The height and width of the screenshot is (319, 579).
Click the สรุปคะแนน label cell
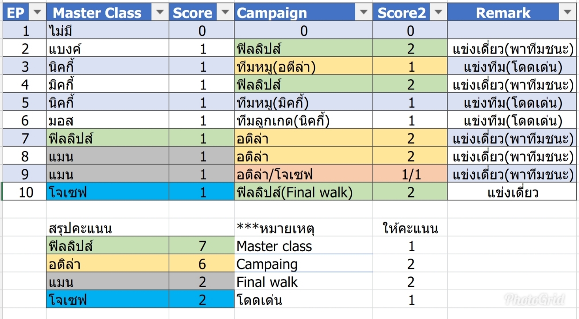(x=108, y=228)
